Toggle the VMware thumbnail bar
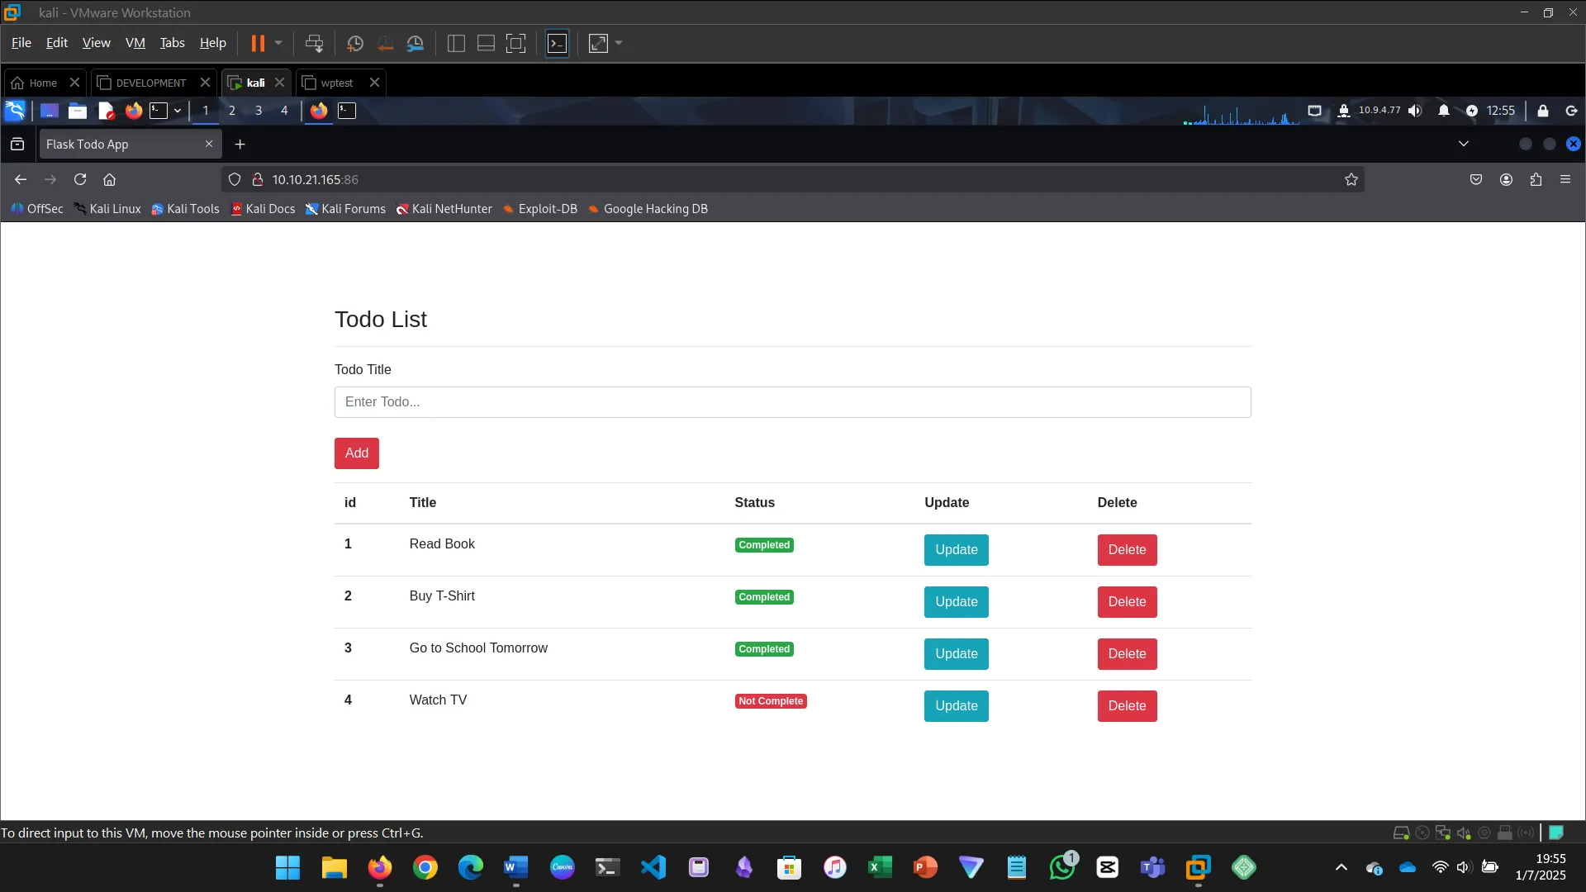The height and width of the screenshot is (892, 1586). pyautogui.click(x=486, y=43)
